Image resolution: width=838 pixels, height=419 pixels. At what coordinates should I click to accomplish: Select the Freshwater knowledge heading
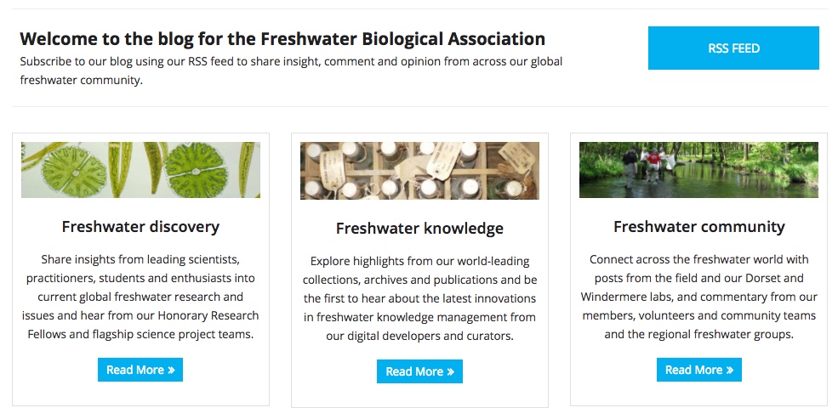pyautogui.click(x=419, y=229)
